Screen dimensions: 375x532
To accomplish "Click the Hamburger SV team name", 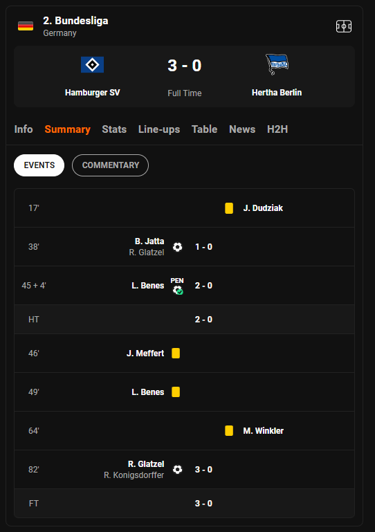I will (92, 93).
